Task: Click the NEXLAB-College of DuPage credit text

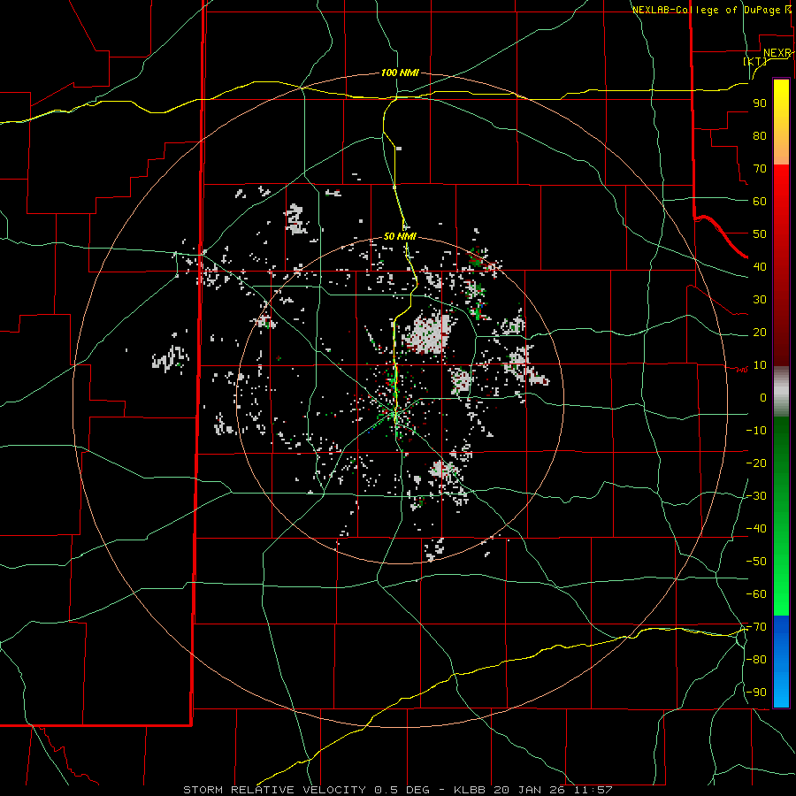Action: click(711, 10)
